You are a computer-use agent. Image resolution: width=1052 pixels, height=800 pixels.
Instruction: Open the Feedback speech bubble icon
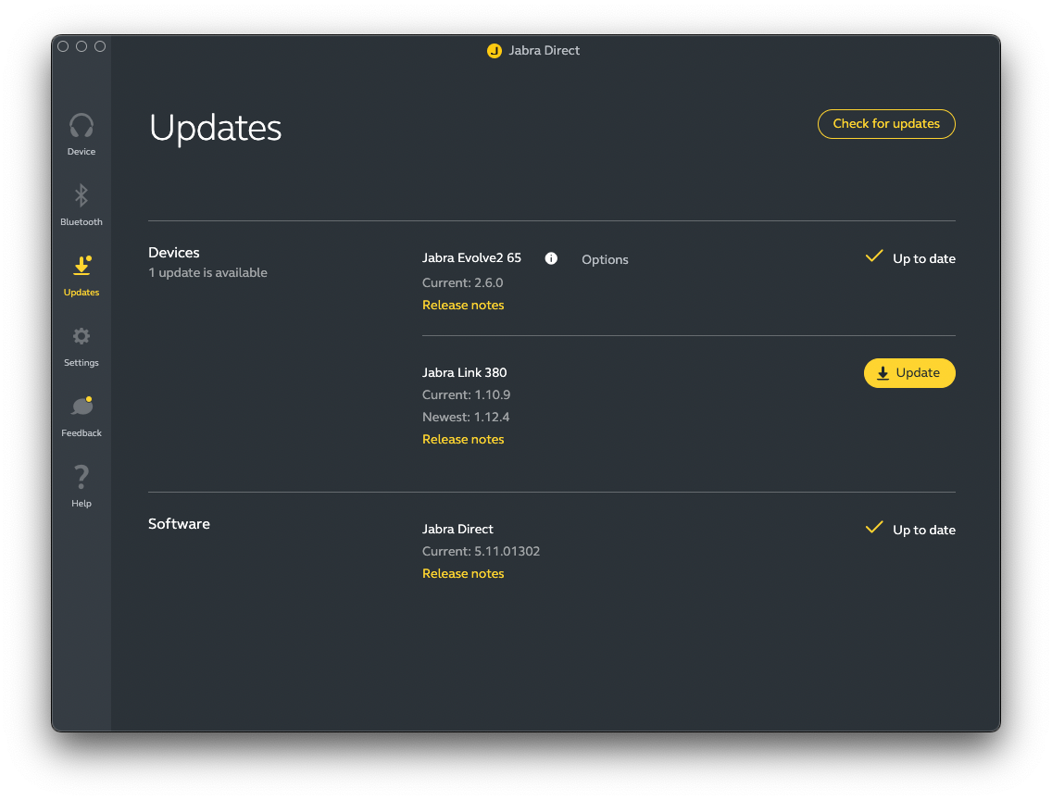[x=81, y=406]
